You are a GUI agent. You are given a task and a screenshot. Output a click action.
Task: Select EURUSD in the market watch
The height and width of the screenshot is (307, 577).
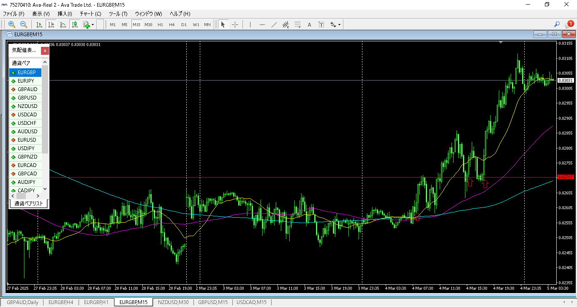point(25,140)
